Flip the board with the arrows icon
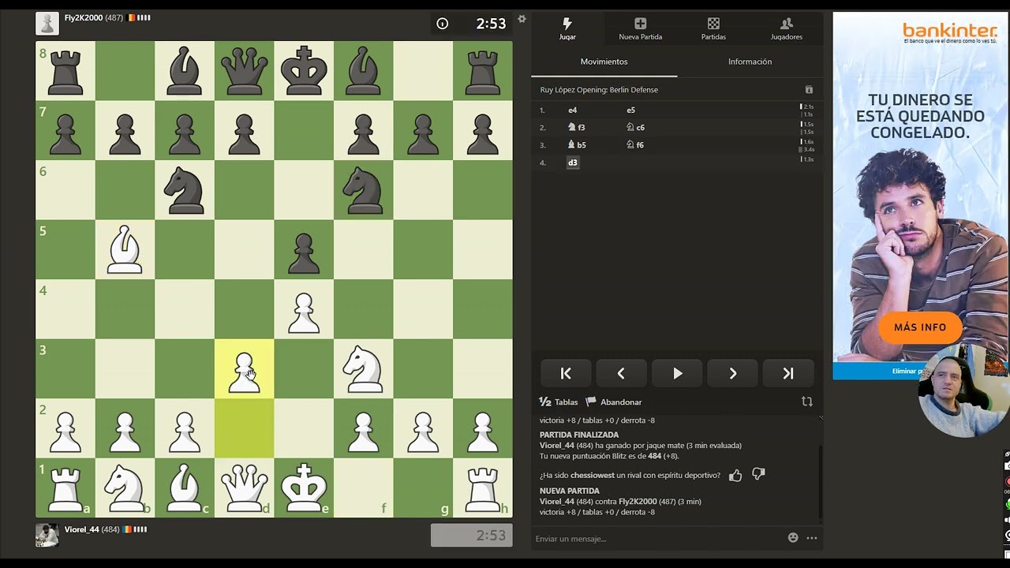The height and width of the screenshot is (568, 1010). click(x=806, y=402)
